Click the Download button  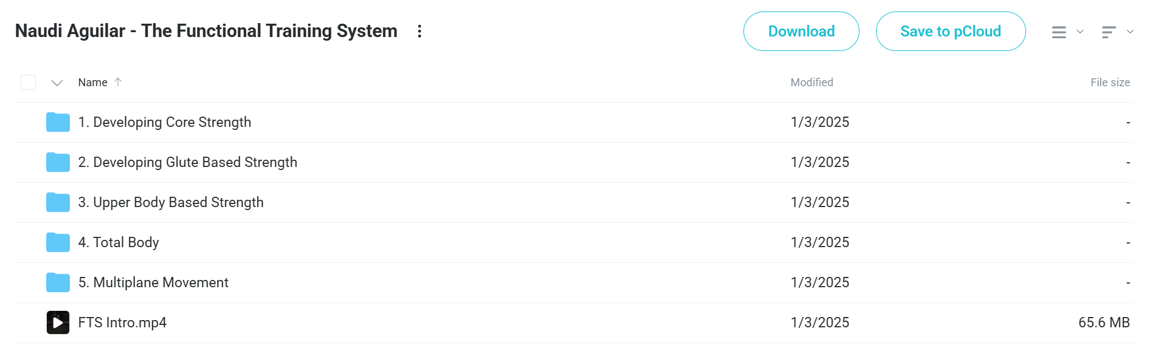(x=801, y=31)
